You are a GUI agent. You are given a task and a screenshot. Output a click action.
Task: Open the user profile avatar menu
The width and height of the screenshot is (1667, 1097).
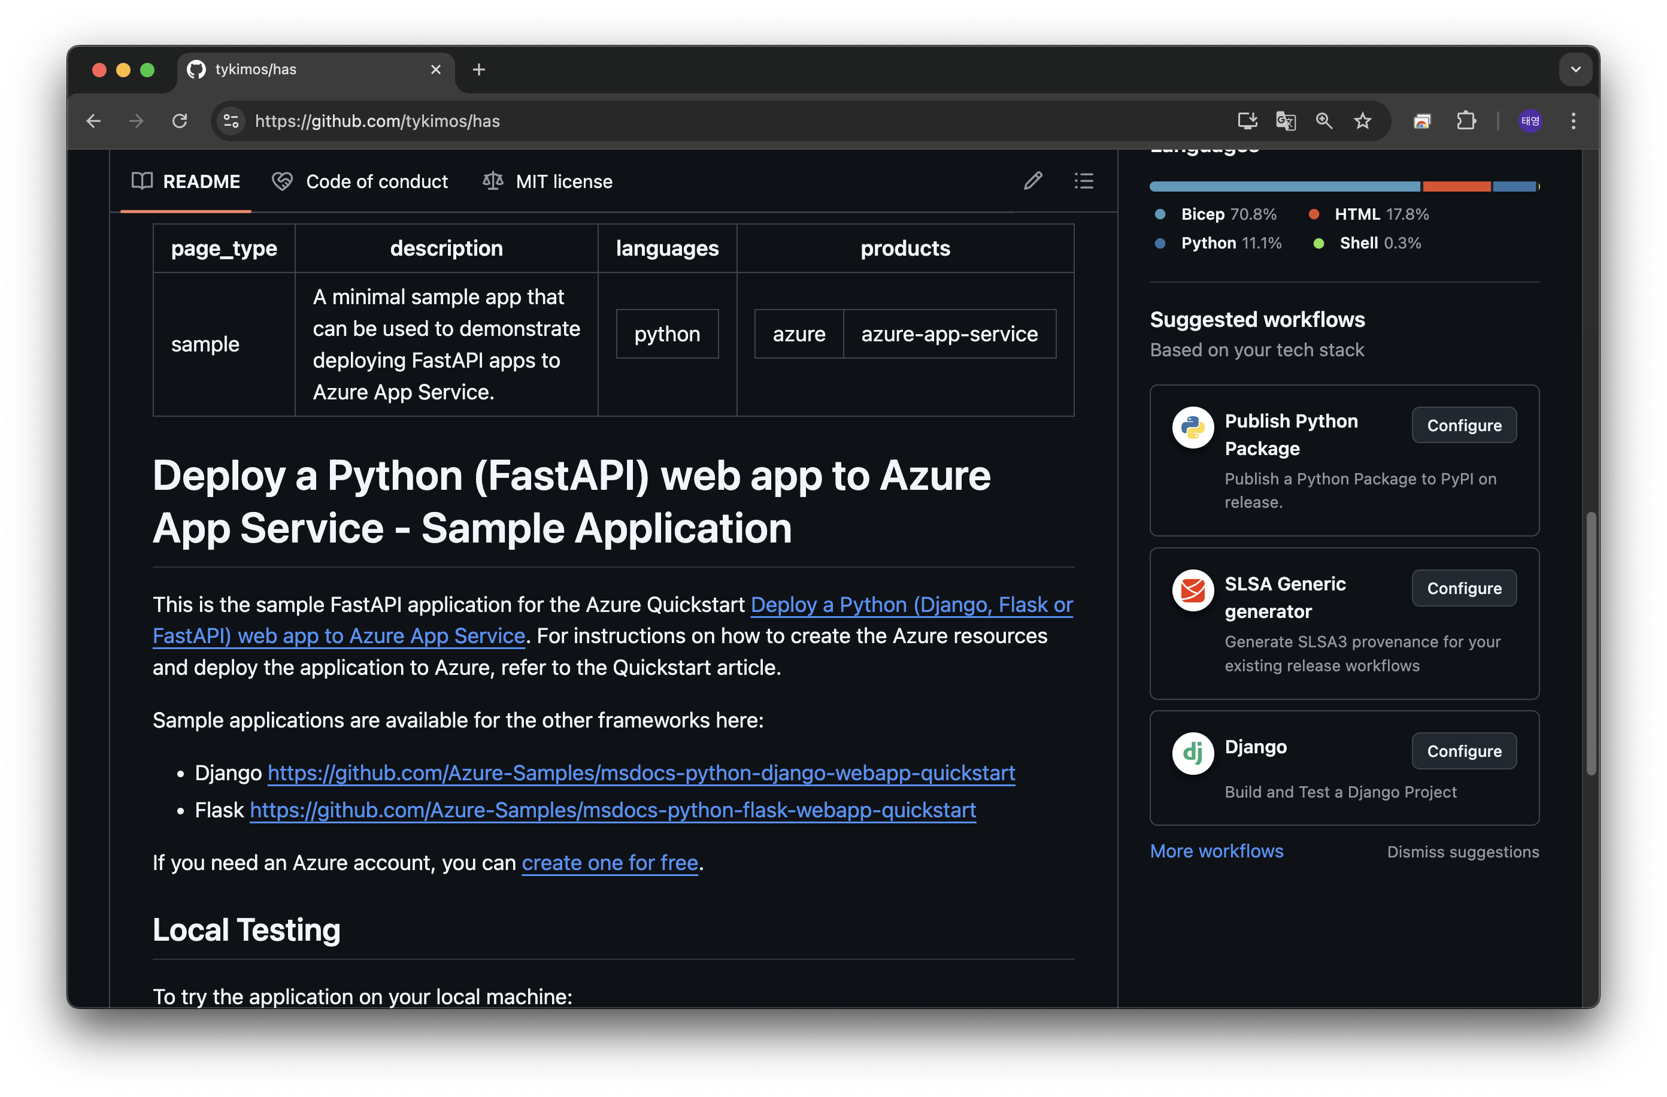point(1530,121)
